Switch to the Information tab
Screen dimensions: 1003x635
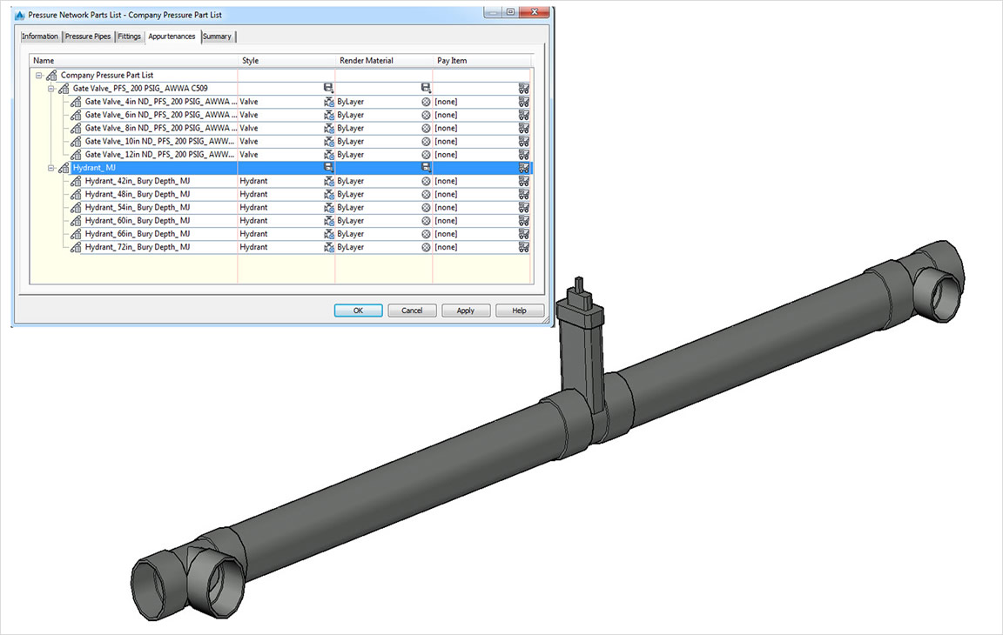40,37
